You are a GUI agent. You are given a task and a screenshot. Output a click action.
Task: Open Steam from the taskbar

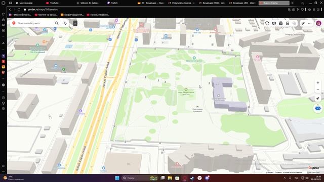(192, 178)
